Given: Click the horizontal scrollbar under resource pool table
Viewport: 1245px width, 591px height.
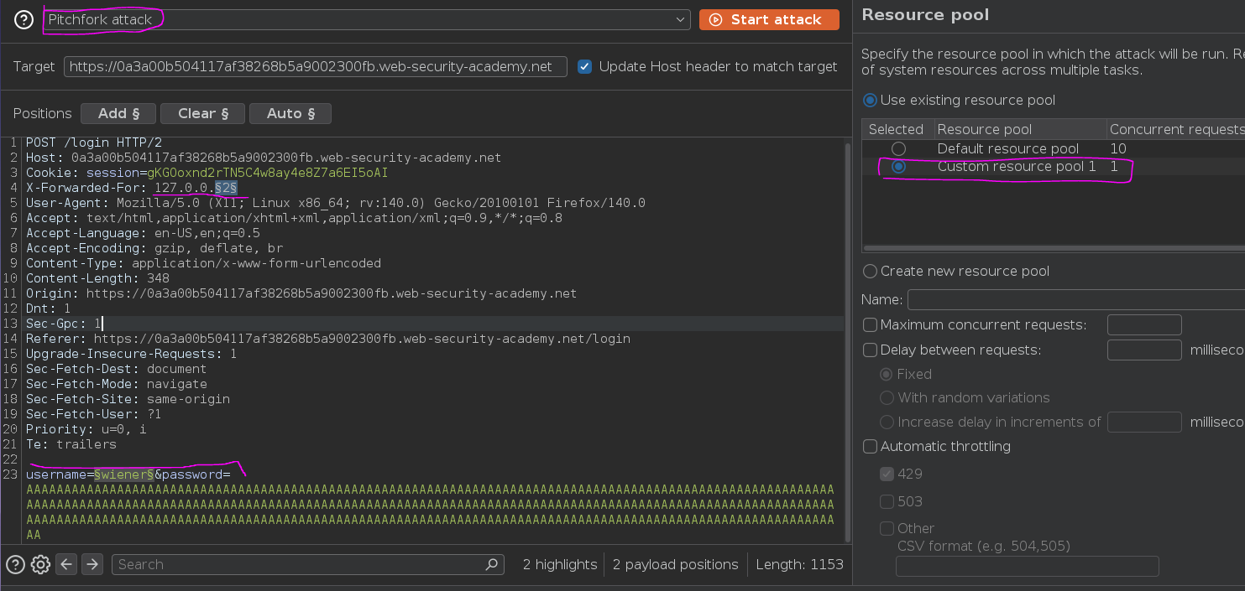Looking at the screenshot, I should (x=1054, y=248).
